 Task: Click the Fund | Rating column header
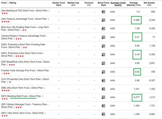click(9, 3)
